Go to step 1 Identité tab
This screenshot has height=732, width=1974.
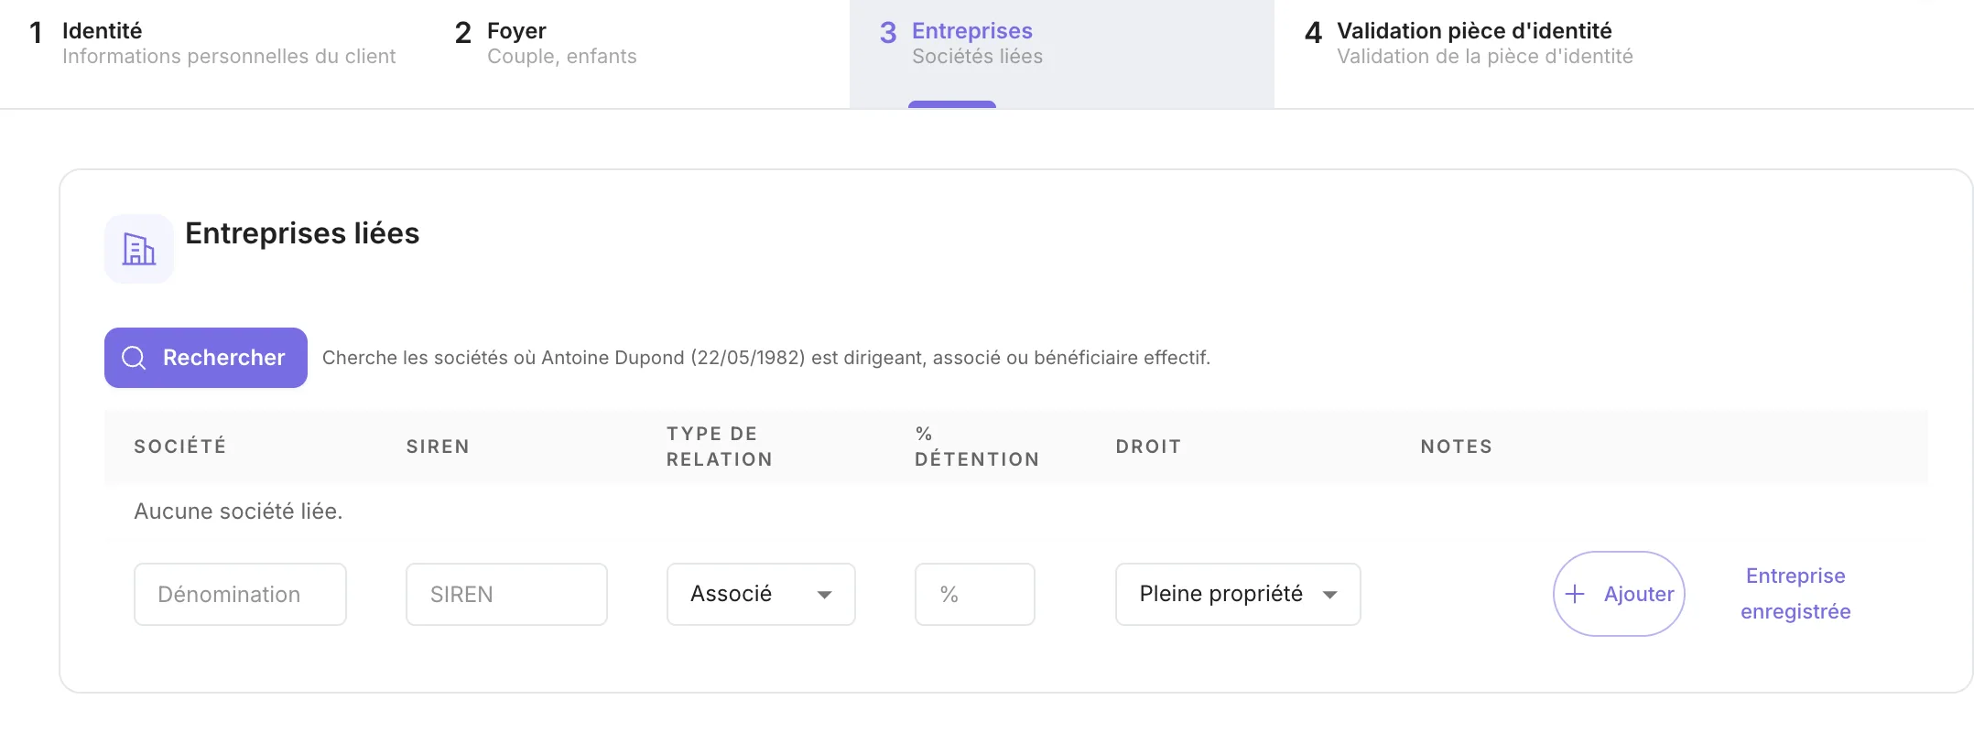click(x=212, y=54)
